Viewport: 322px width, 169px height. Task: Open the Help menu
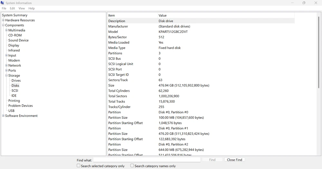pyautogui.click(x=32, y=8)
